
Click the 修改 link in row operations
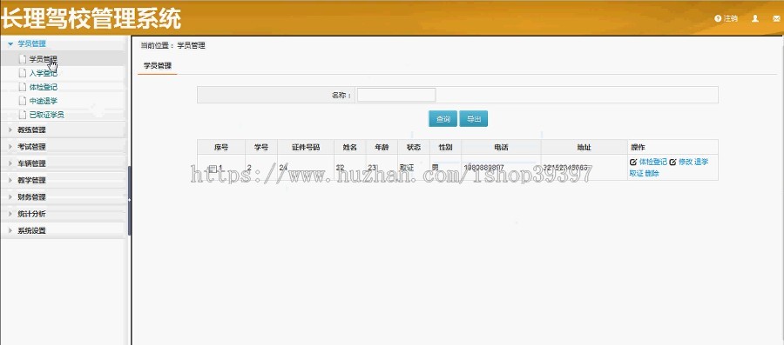coord(685,162)
